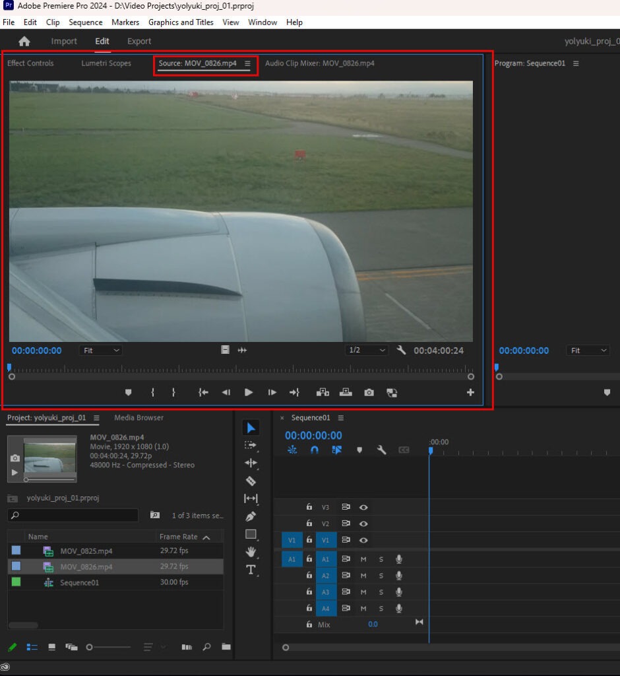Toggle lock on track V3
This screenshot has width=620, height=676.
point(309,507)
